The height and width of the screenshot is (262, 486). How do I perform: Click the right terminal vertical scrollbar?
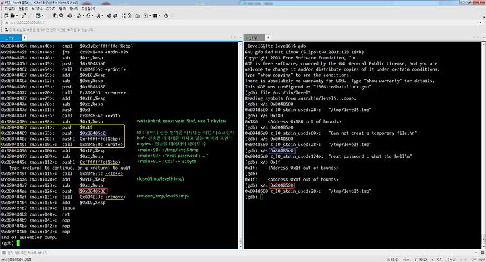click(484, 145)
